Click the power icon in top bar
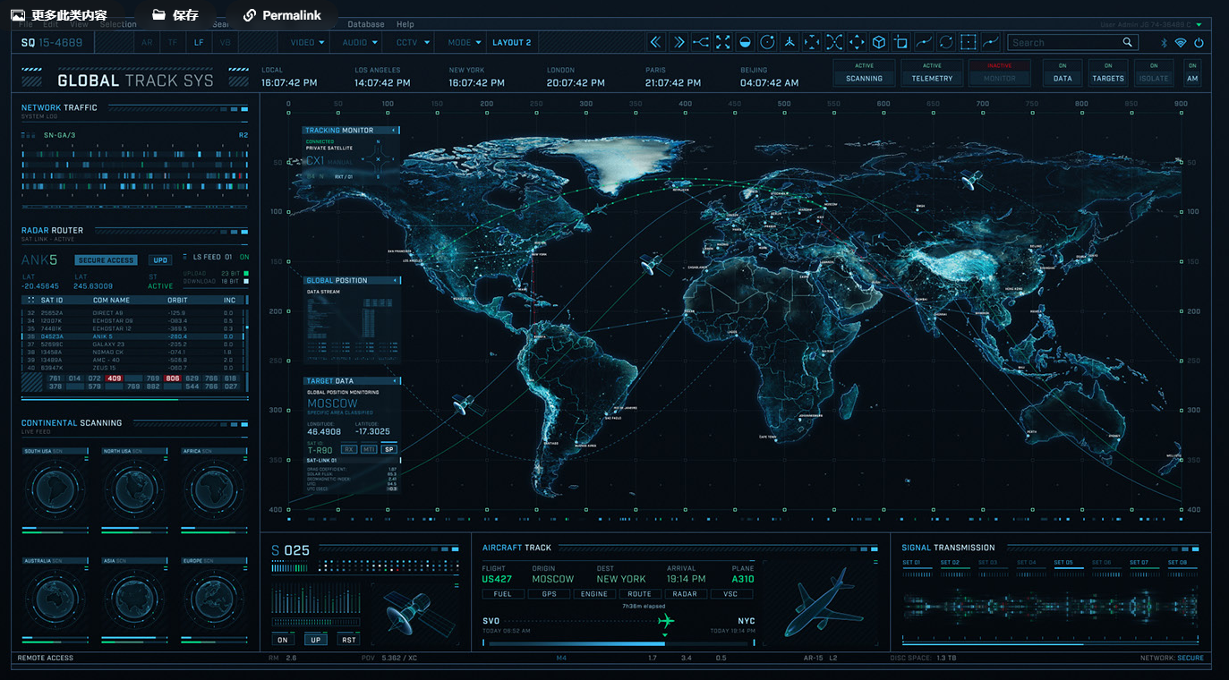1229x680 pixels. (1199, 42)
